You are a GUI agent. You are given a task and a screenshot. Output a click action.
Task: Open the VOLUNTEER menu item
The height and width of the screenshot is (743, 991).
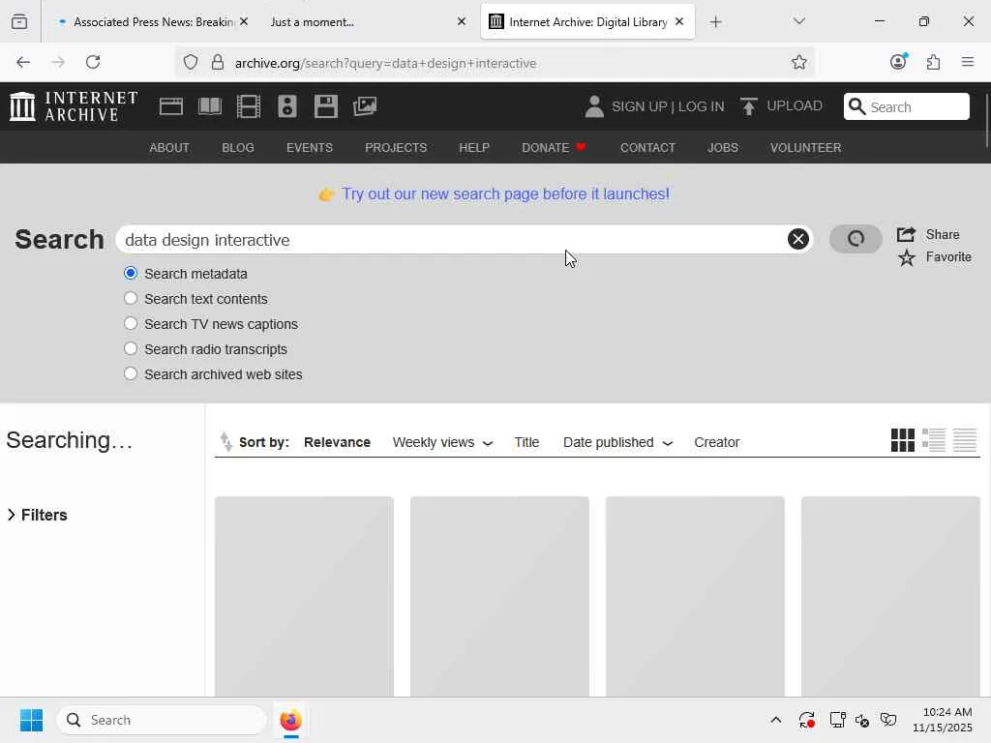(x=805, y=148)
